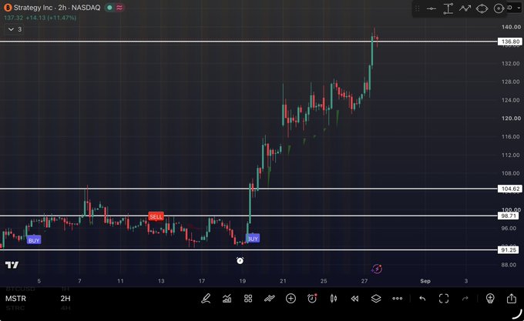This screenshot has width=524, height=321.
Task: Select the price range measure tool
Action: tap(448, 8)
